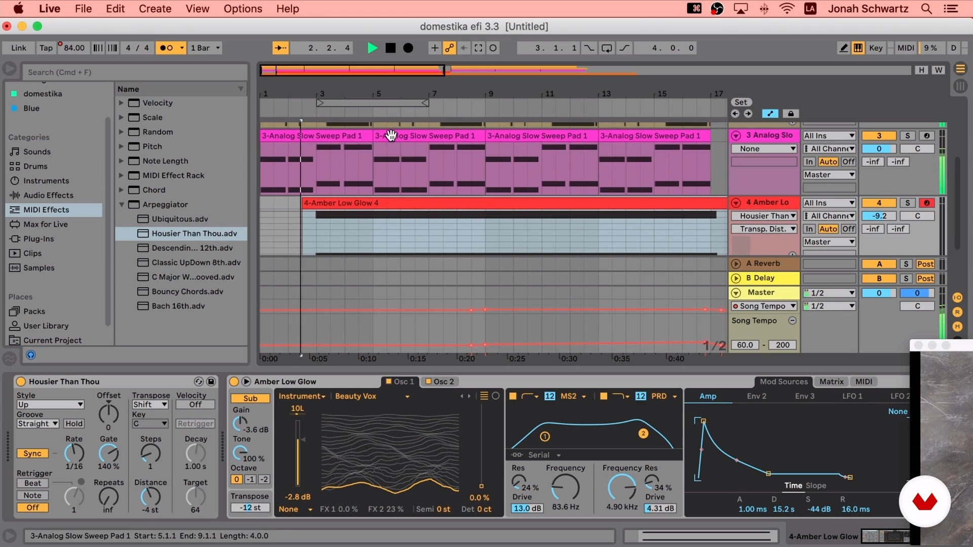
Task: Toggle the Automation Arm icon
Action: pyautogui.click(x=449, y=48)
